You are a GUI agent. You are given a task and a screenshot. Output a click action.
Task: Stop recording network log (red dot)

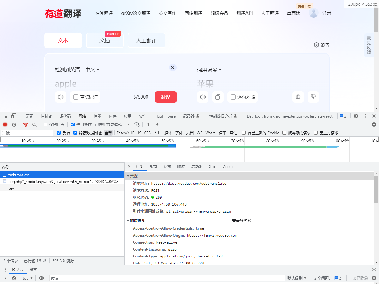pos(5,124)
